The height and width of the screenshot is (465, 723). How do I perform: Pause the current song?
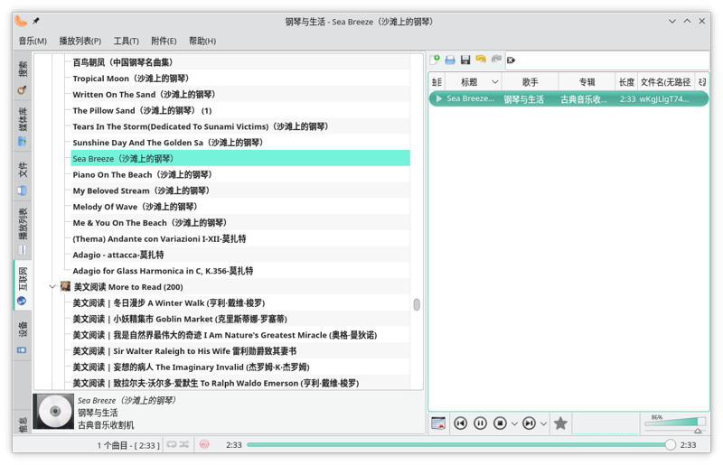click(480, 423)
